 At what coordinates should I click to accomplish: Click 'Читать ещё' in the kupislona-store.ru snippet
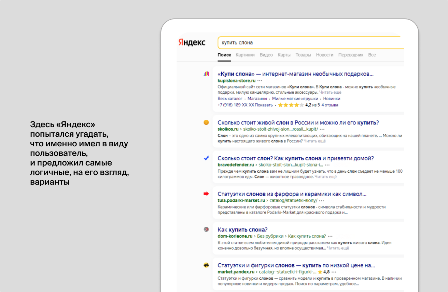(x=330, y=92)
